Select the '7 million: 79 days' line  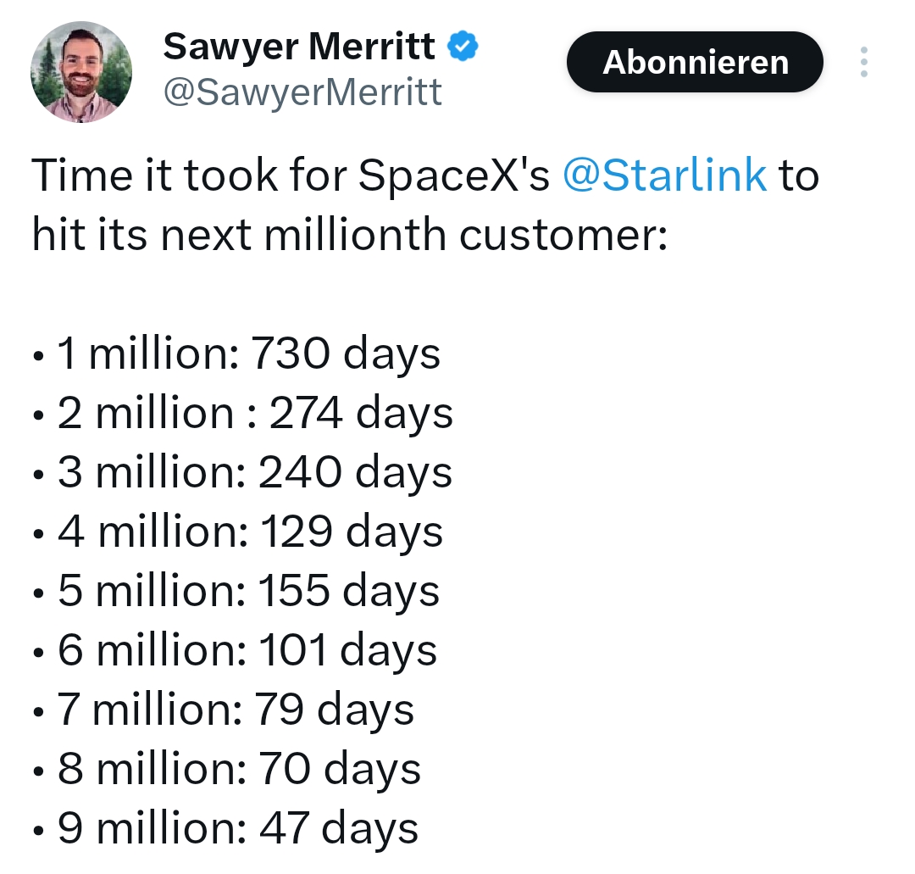224,710
